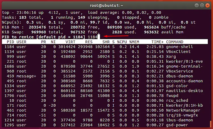Viewport: 213px width, 129px height.
Task: Click the Xorg process entry
Action: [172, 56]
